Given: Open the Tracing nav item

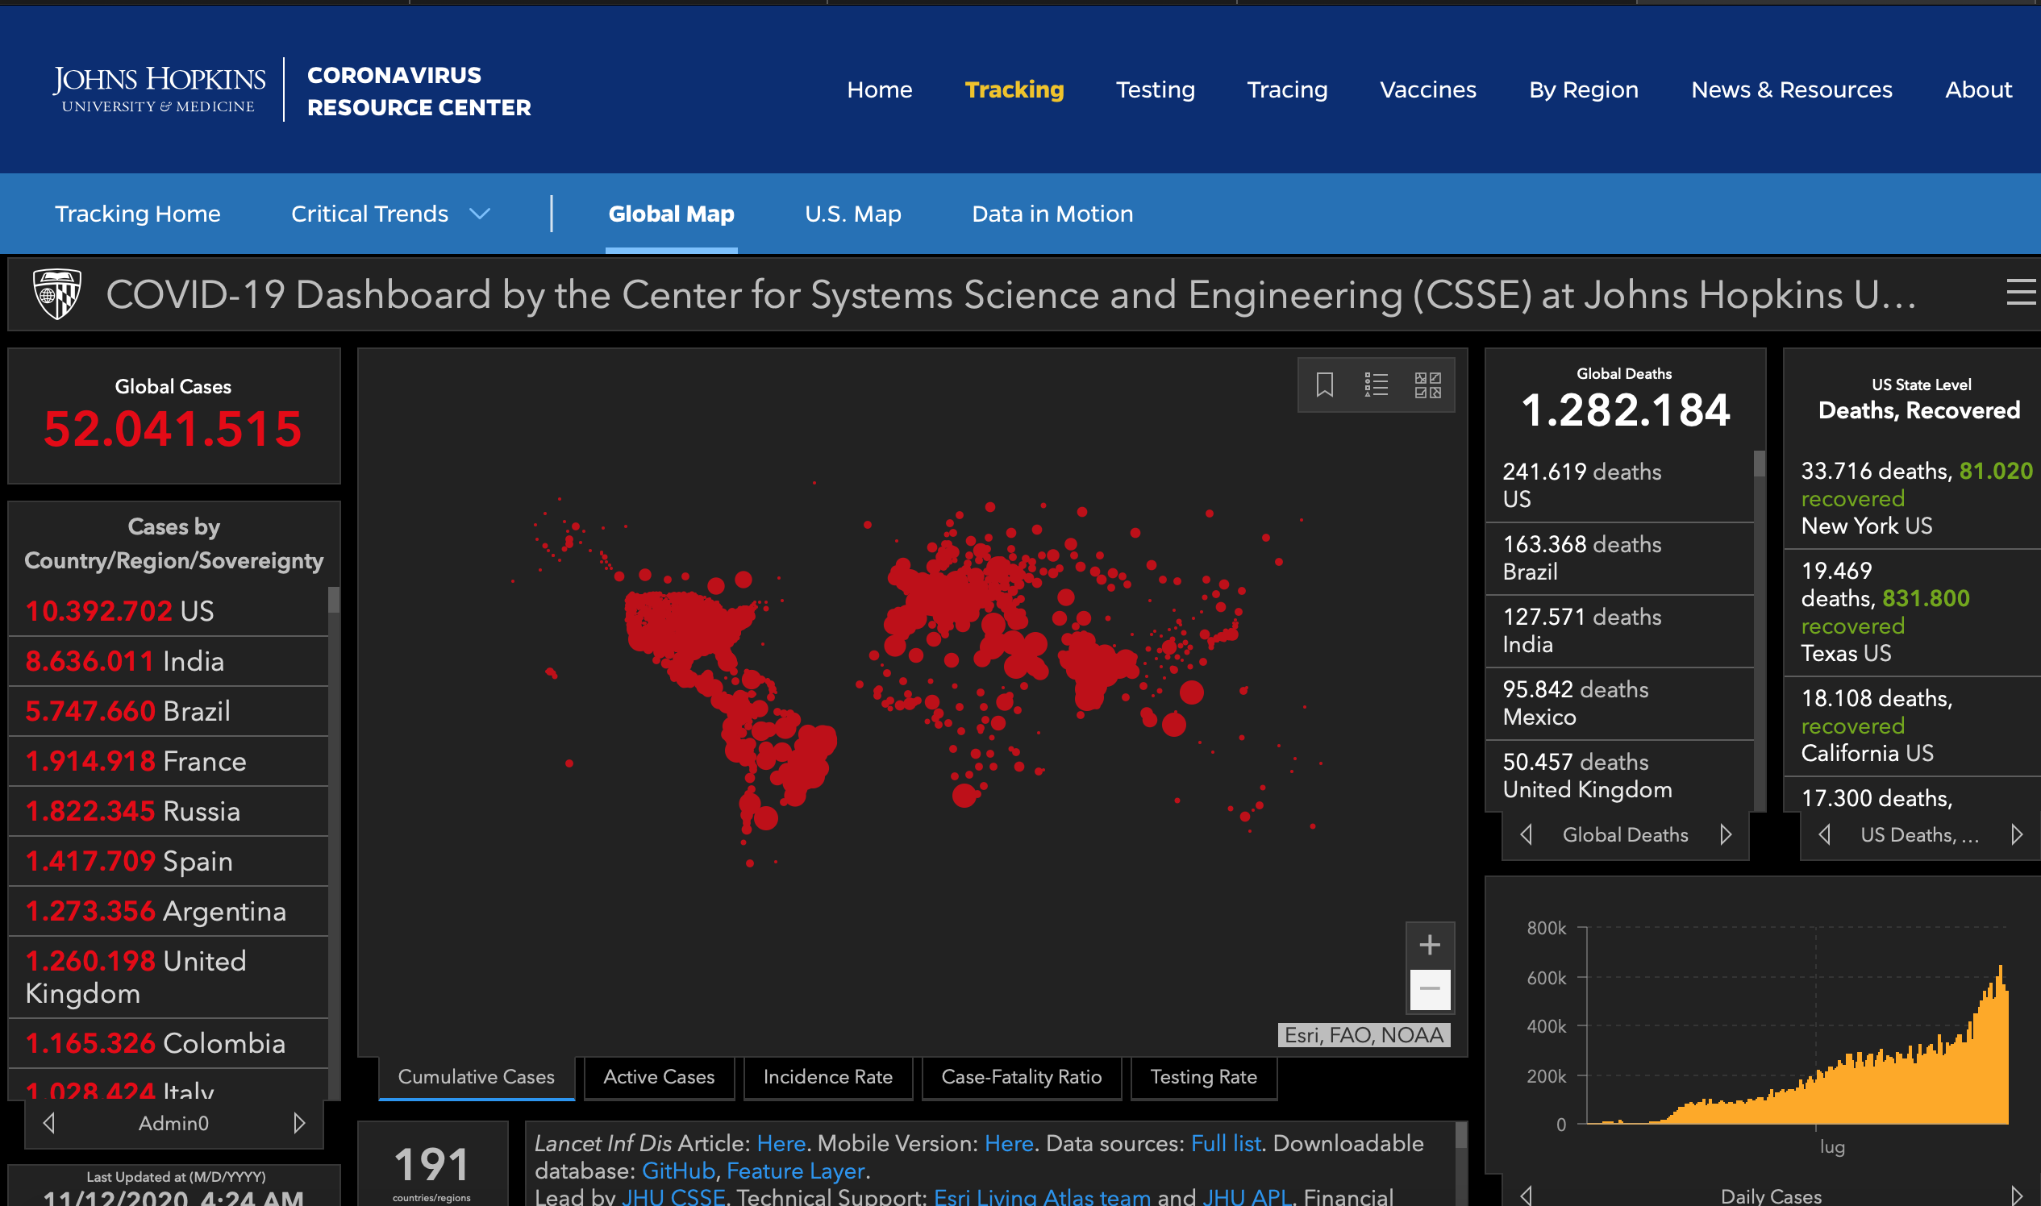Looking at the screenshot, I should point(1287,89).
